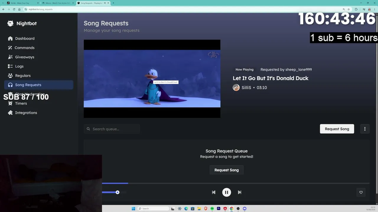Screen dimensions: 378x212
Task: Click the nightbot.tv address bar
Action: pos(183,9)
